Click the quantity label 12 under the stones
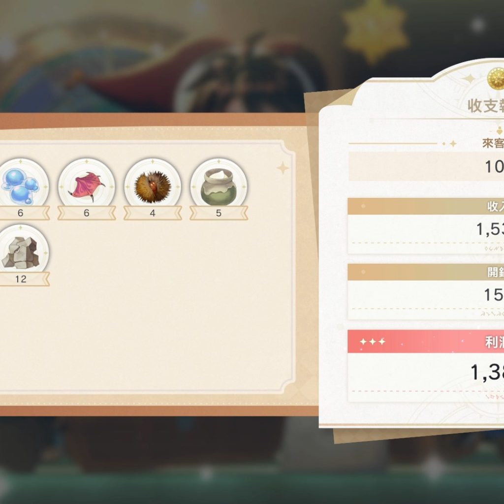This screenshot has width=504, height=504. 21,279
